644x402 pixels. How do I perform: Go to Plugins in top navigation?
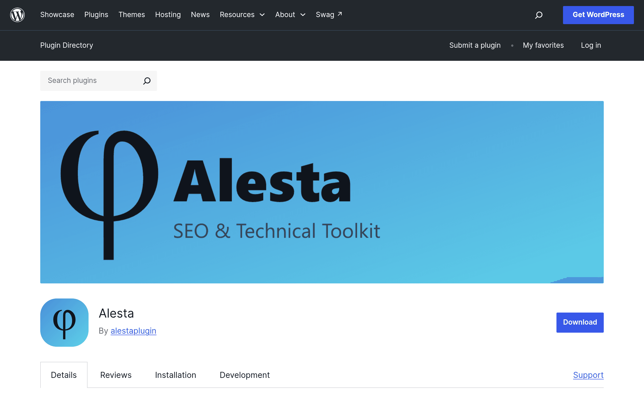pos(96,15)
